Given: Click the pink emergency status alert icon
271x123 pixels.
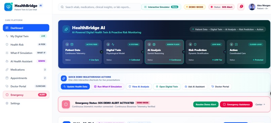Looking at the screenshot, I should [x=66, y=104].
